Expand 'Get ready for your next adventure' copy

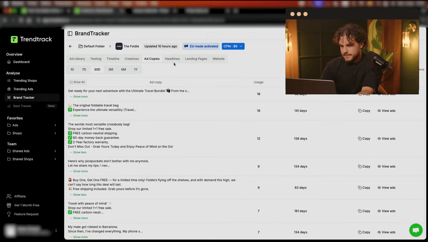coord(79,97)
